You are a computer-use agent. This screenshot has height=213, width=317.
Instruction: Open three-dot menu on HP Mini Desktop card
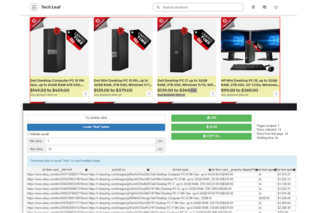point(276,94)
